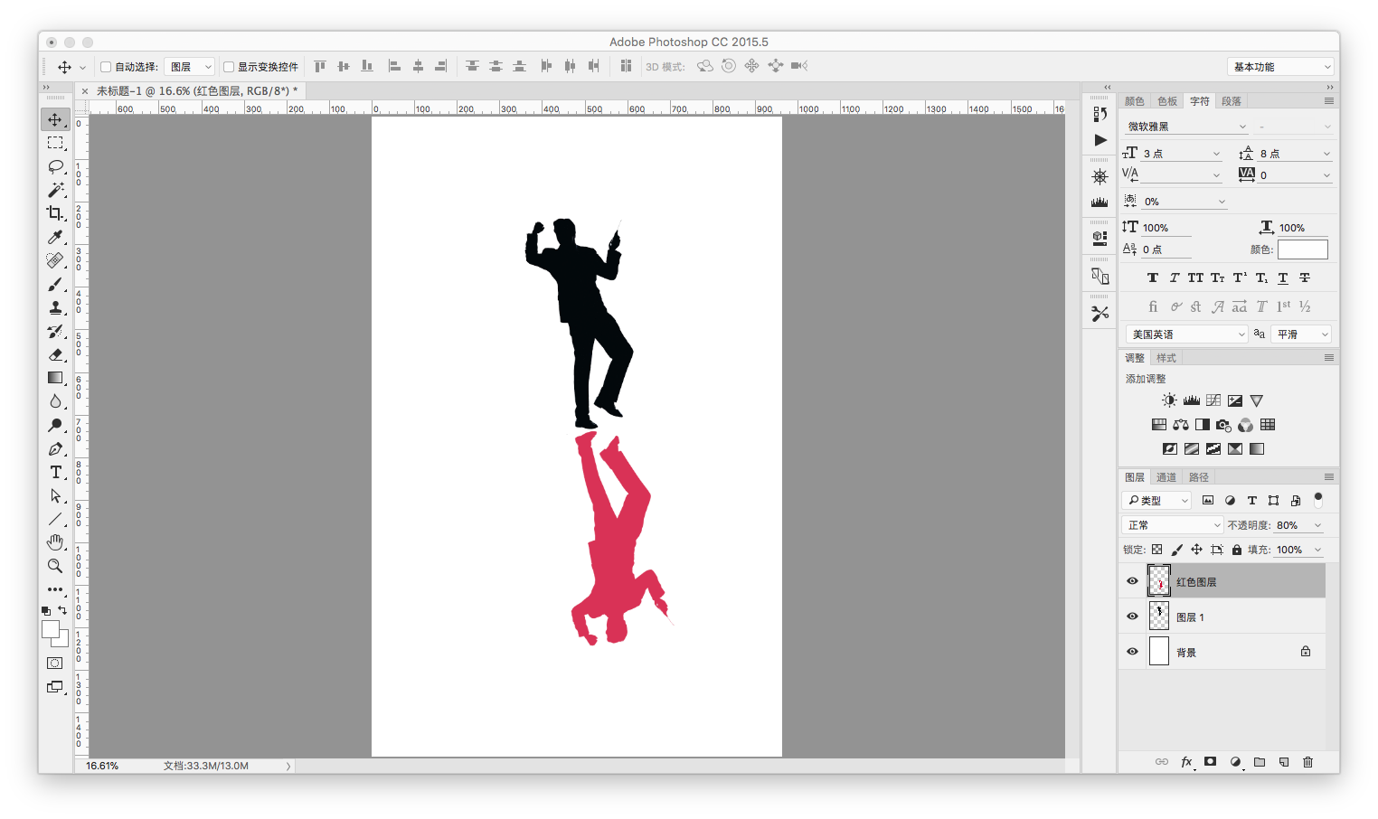This screenshot has width=1378, height=819.
Task: Hide the 背景 layer visibility
Action: click(1132, 652)
